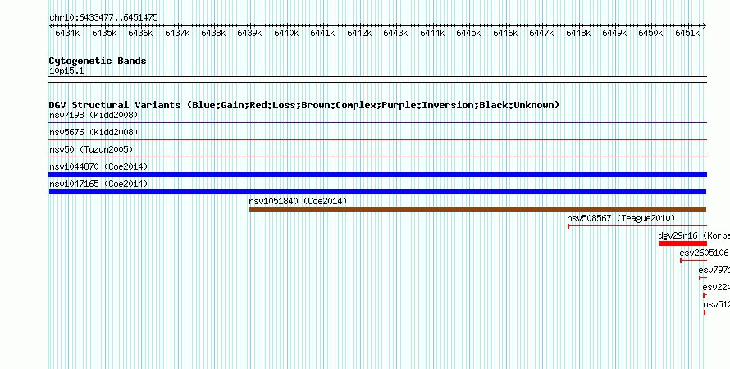Click the 6445k ruler tick label
This screenshot has height=369, width=730.
click(468, 33)
